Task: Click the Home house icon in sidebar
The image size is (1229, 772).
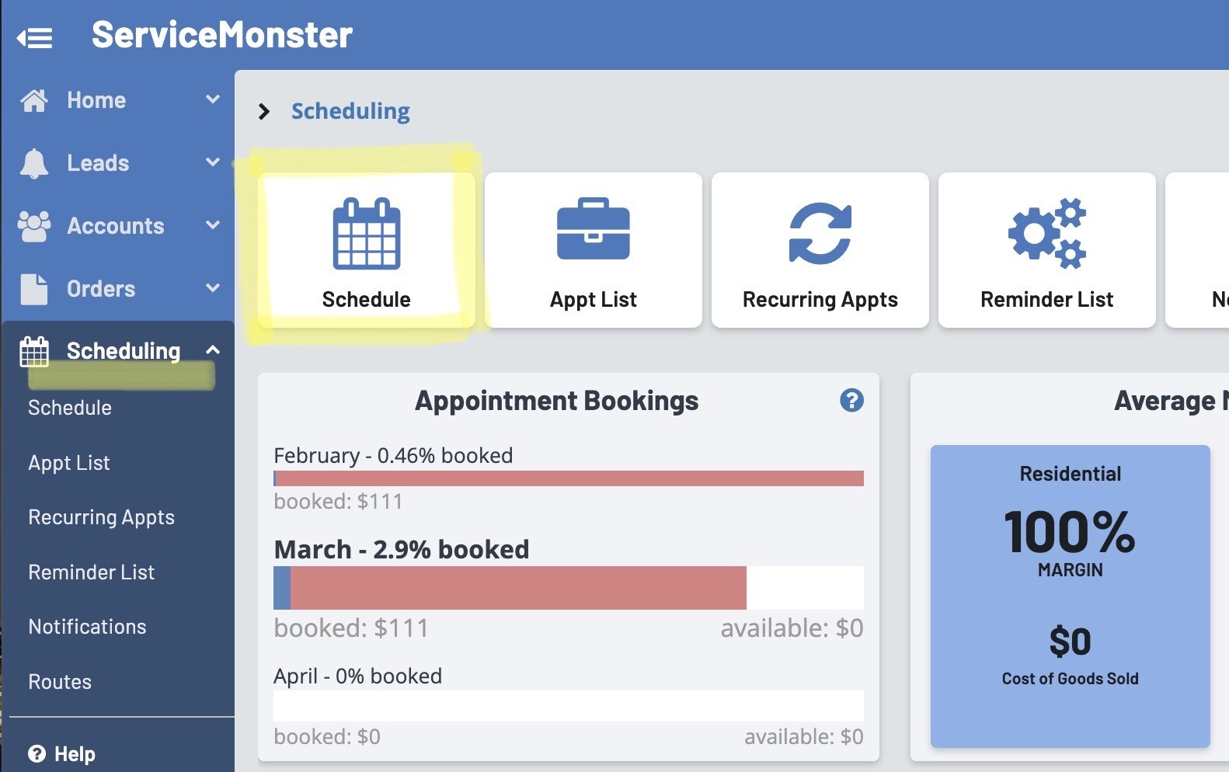Action: 34,100
